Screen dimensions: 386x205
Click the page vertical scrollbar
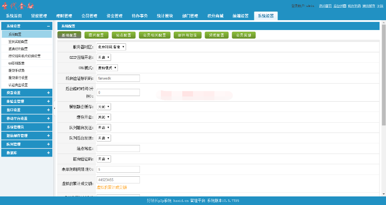[383, 86]
